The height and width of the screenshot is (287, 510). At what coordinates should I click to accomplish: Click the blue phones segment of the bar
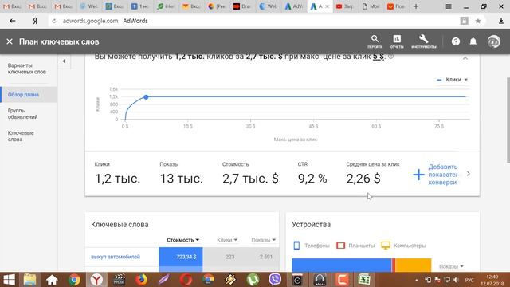click(342, 265)
